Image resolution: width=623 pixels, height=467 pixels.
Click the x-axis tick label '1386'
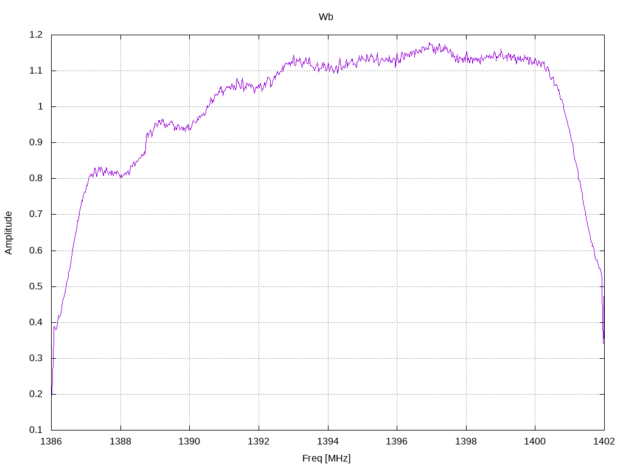point(51,441)
